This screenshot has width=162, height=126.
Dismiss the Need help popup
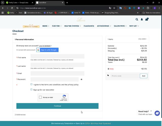pos(151,111)
